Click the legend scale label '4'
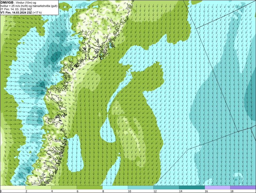The width and height of the screenshot is (256, 193). [x=52, y=191]
